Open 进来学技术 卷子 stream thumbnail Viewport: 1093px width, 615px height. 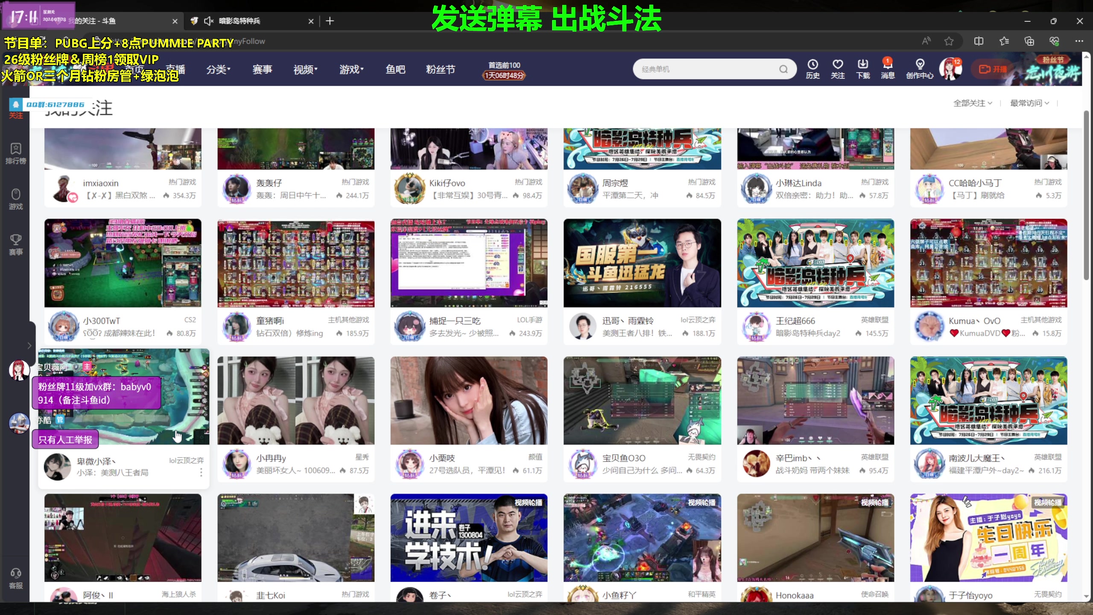click(x=469, y=538)
